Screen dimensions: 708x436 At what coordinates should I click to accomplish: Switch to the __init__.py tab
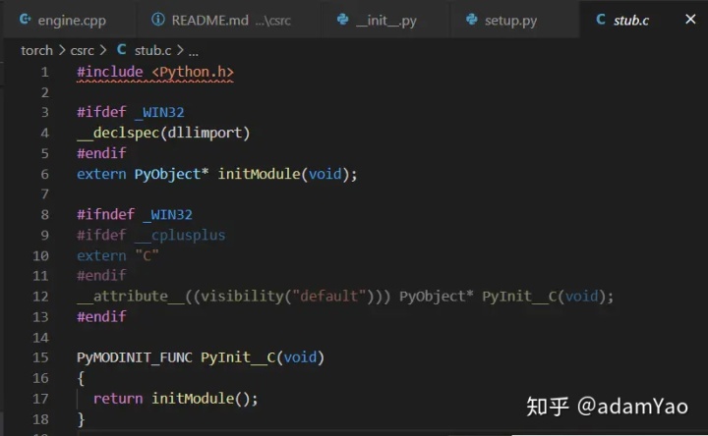click(385, 20)
